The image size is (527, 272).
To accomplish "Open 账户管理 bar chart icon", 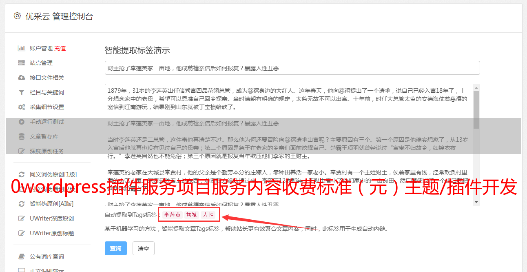I will pyautogui.click(x=22, y=48).
